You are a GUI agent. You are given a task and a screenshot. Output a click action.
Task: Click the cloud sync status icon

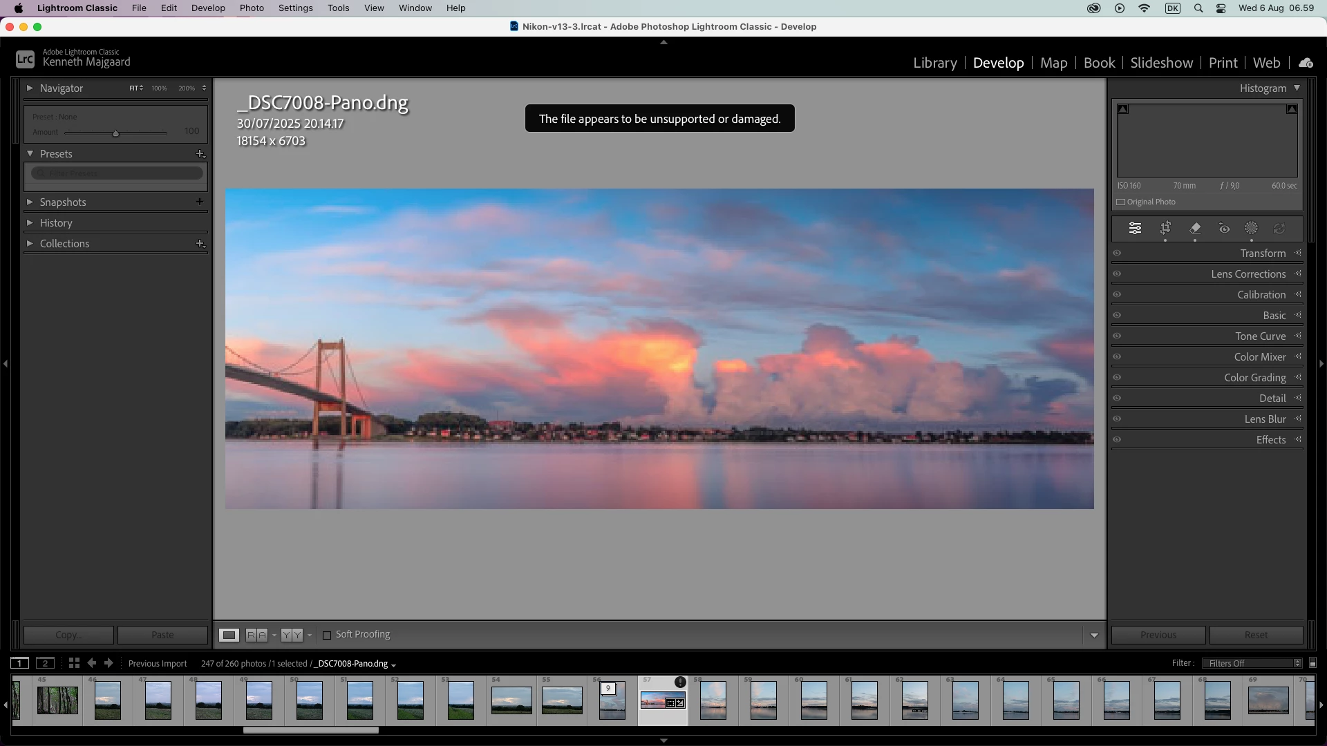pyautogui.click(x=1306, y=63)
